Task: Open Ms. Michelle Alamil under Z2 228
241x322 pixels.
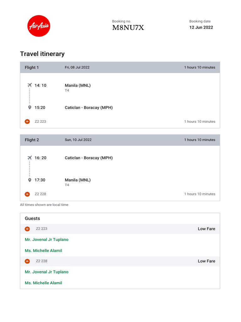Action: [x=43, y=283]
